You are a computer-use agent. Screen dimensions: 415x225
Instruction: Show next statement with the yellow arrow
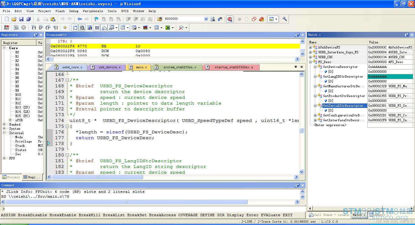(x=65, y=28)
